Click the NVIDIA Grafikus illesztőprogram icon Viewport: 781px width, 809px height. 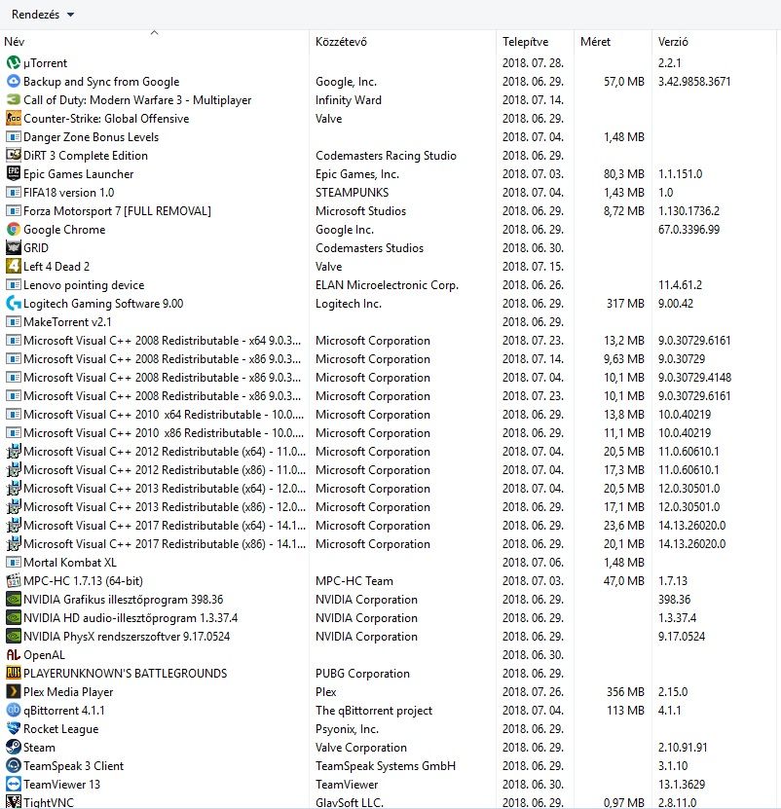14,600
